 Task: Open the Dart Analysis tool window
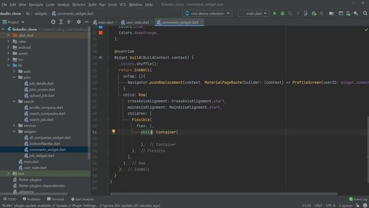(82, 199)
